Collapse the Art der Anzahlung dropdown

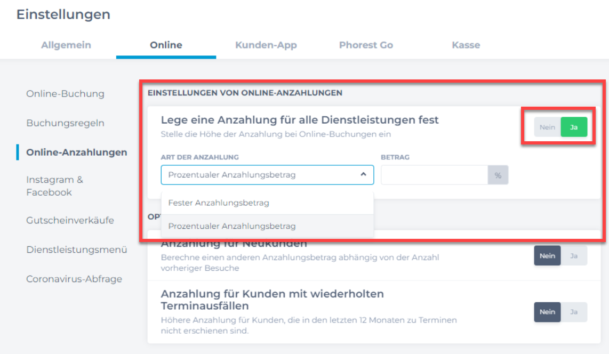coord(363,174)
